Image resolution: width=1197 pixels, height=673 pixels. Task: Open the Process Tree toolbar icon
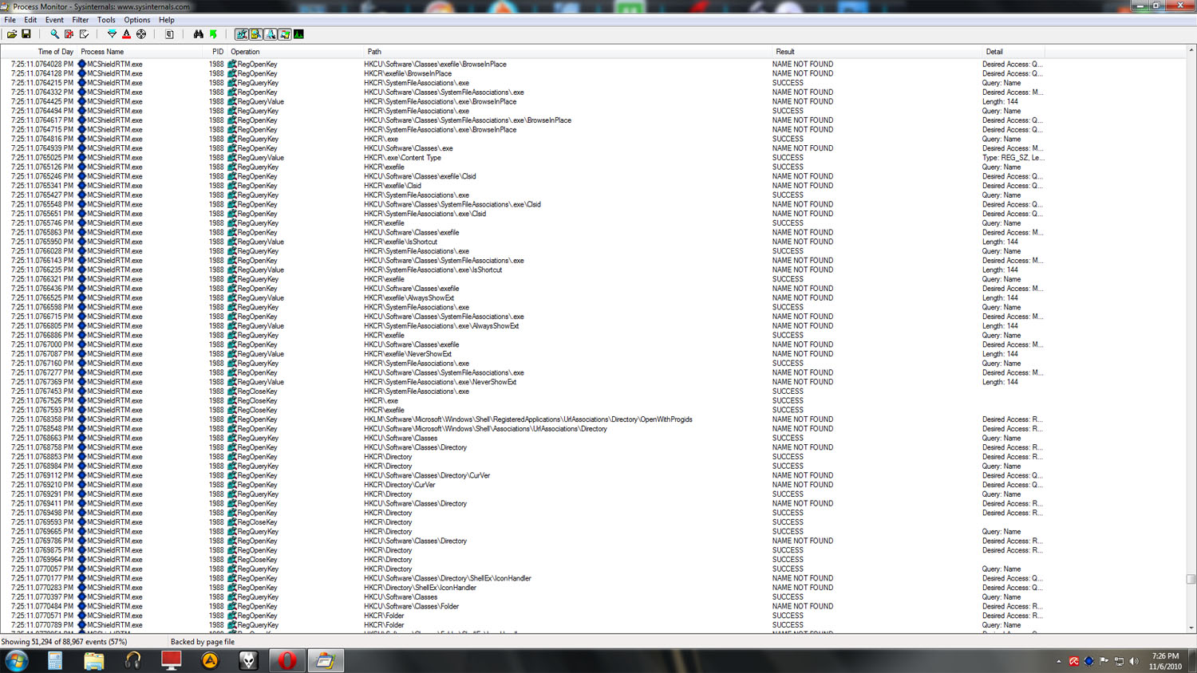click(169, 34)
